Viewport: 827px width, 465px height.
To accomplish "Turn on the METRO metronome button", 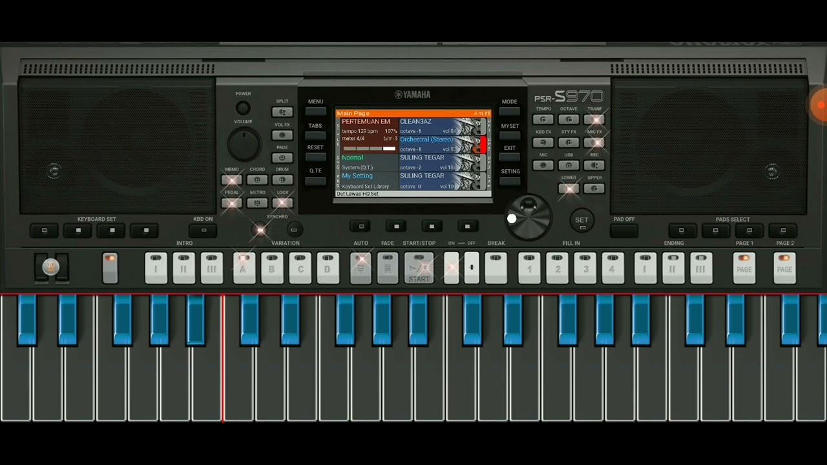I will click(x=257, y=203).
